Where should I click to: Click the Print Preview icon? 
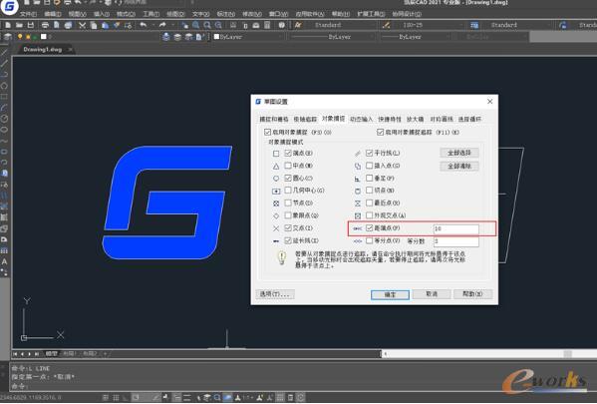[57, 25]
